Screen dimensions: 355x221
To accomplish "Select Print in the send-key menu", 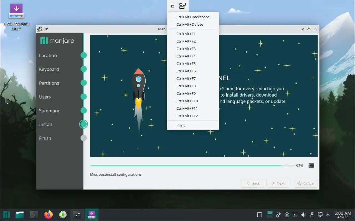I will tap(193, 125).
